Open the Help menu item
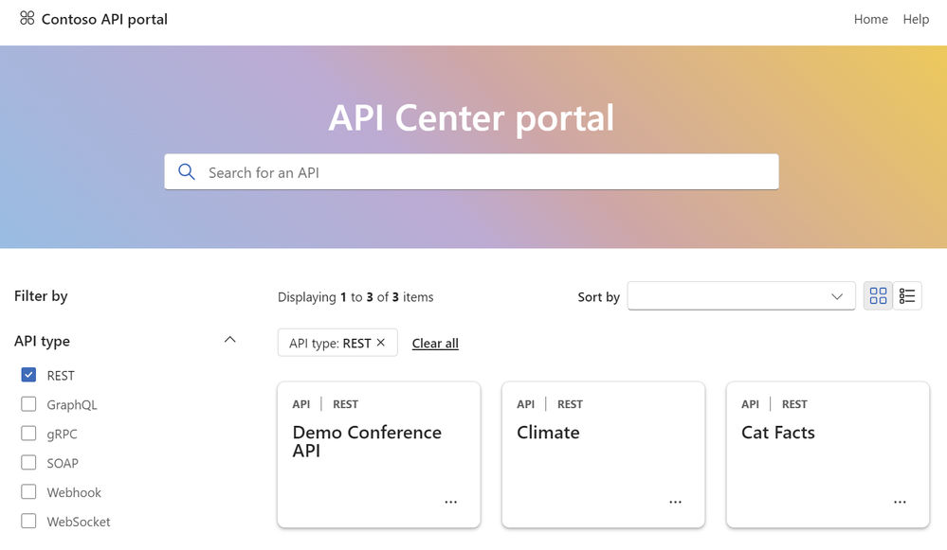The width and height of the screenshot is (947, 550). [x=916, y=19]
